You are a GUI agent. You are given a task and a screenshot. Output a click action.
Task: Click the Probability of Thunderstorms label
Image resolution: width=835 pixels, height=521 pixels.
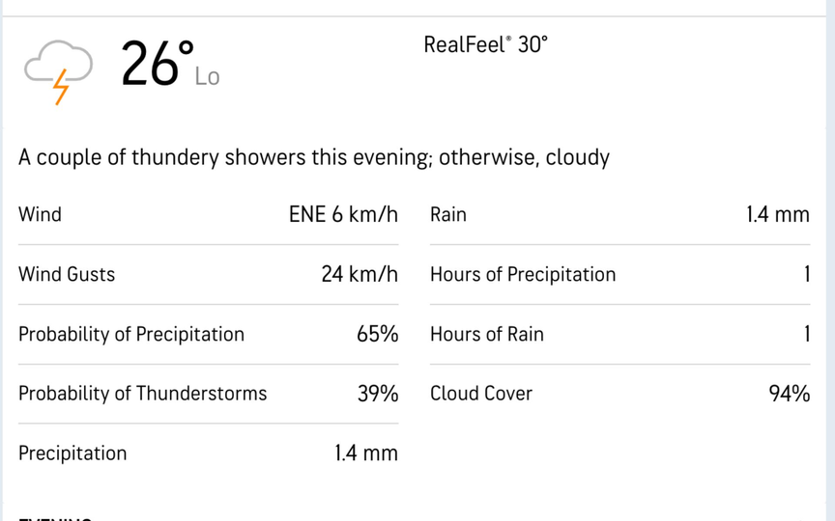tap(143, 394)
